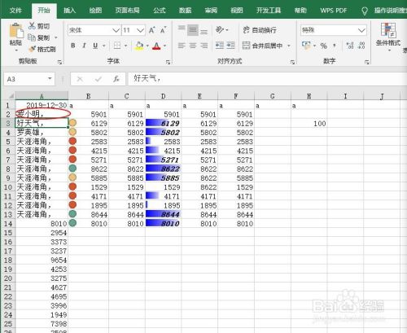Click the Insert Function fx icon
This screenshot has height=333, width=407.
click(x=116, y=79)
